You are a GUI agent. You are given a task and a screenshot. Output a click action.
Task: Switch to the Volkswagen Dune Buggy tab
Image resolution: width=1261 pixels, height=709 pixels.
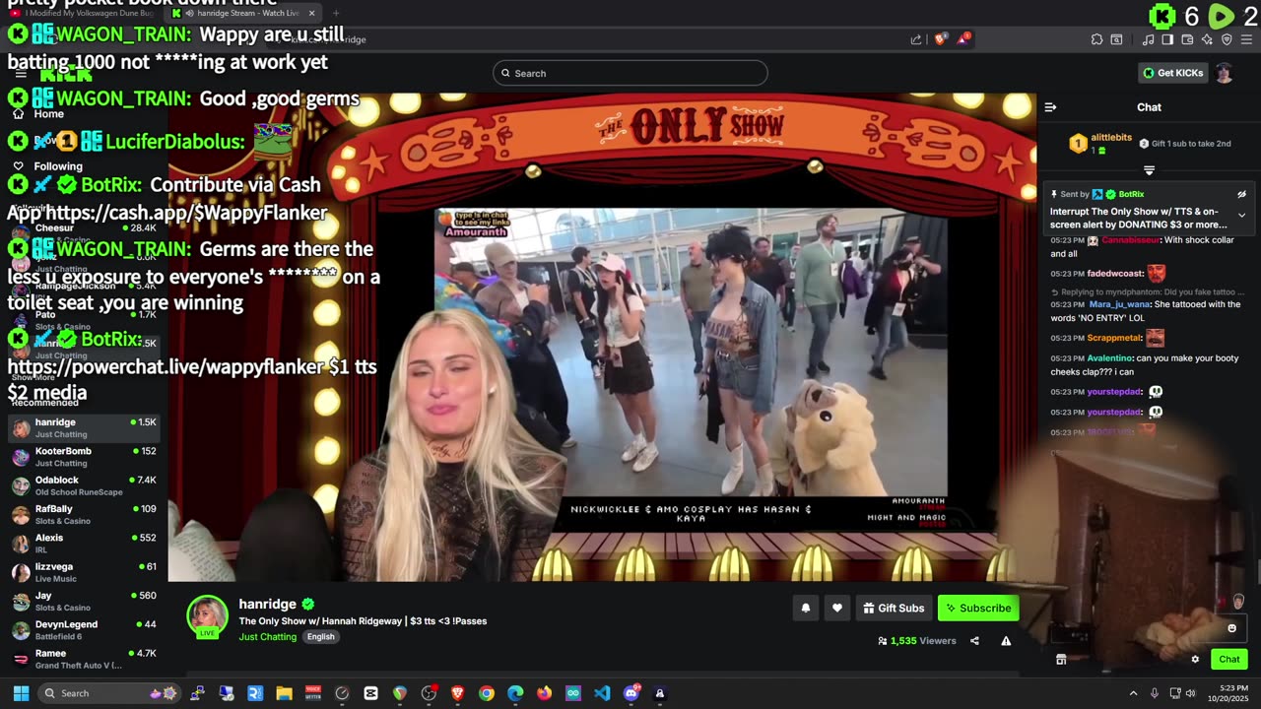[x=84, y=13]
